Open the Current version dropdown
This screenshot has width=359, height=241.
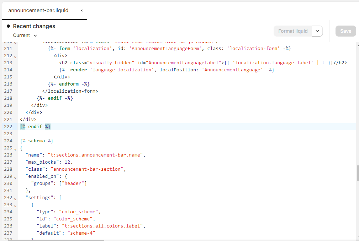[x=25, y=35]
